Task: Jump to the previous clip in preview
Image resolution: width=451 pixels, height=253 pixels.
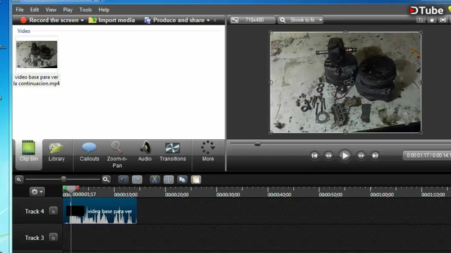Action: [x=314, y=155]
